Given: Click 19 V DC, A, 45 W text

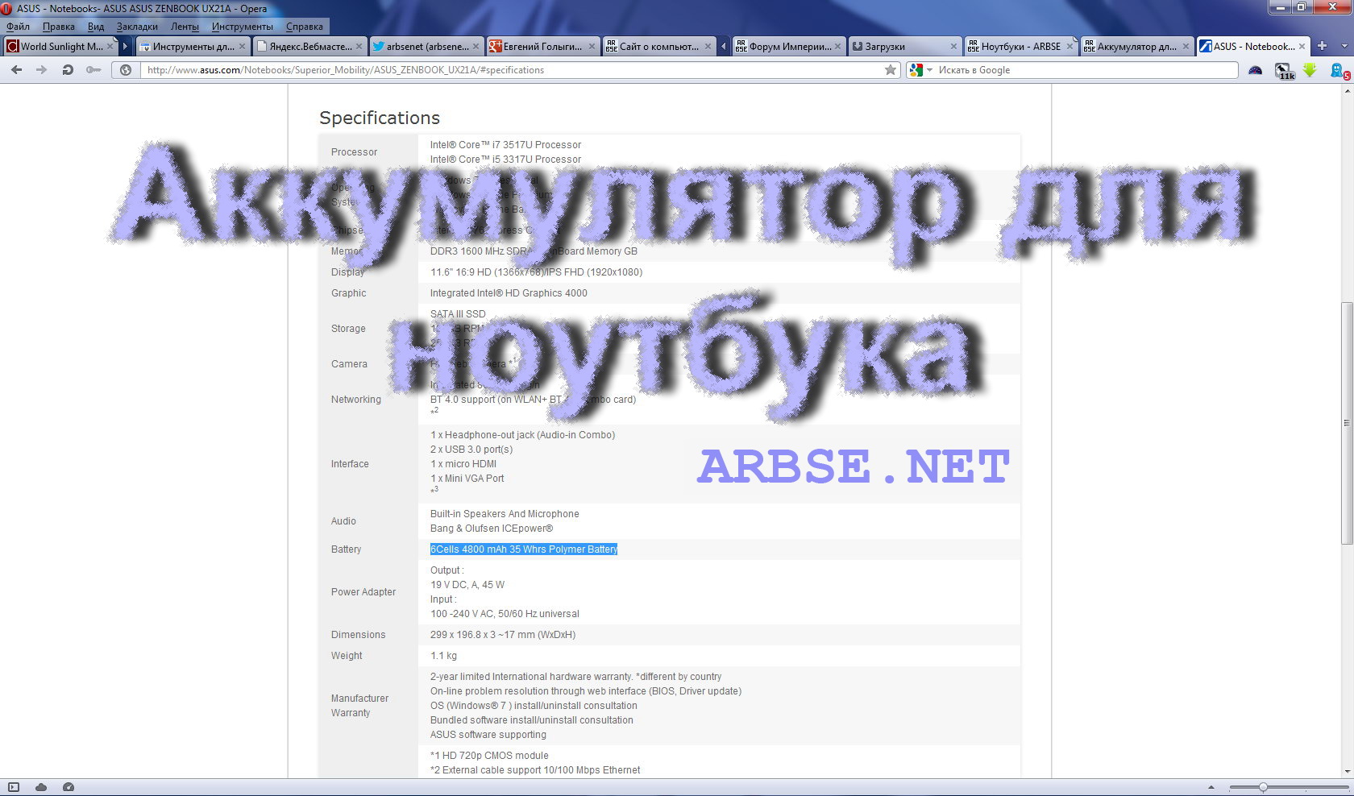Looking at the screenshot, I should tap(467, 585).
